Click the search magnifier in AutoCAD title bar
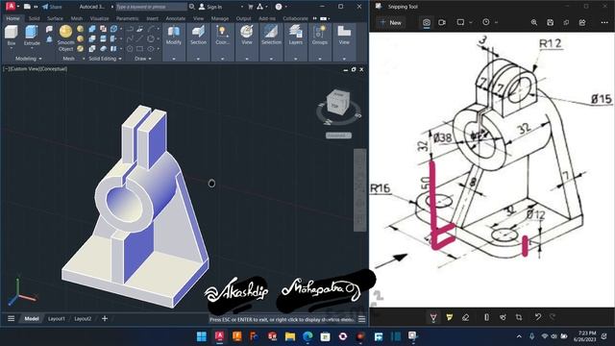Viewport: 615px width, 346px height. pyautogui.click(x=192, y=7)
